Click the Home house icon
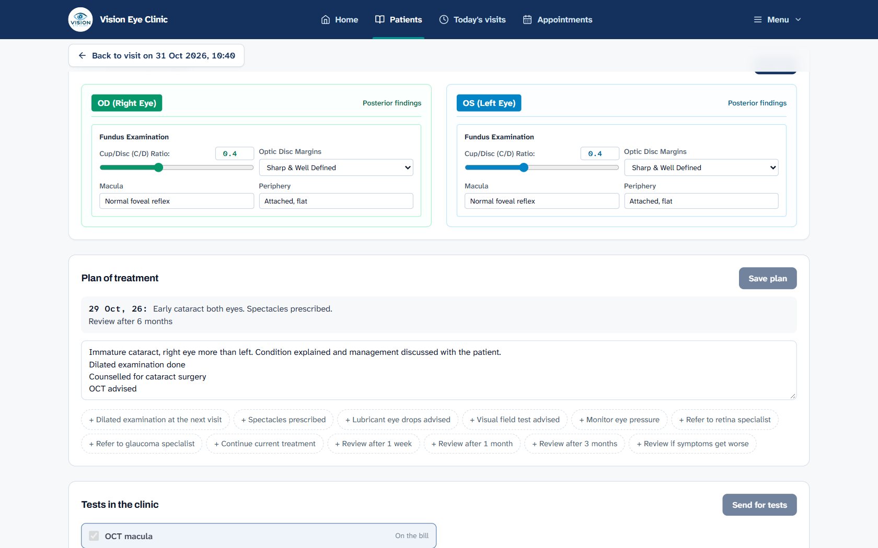Screen dimensions: 878x548 tap(326, 19)
